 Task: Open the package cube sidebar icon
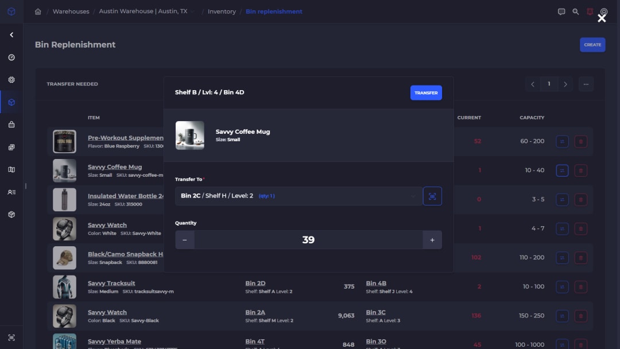[x=11, y=214]
